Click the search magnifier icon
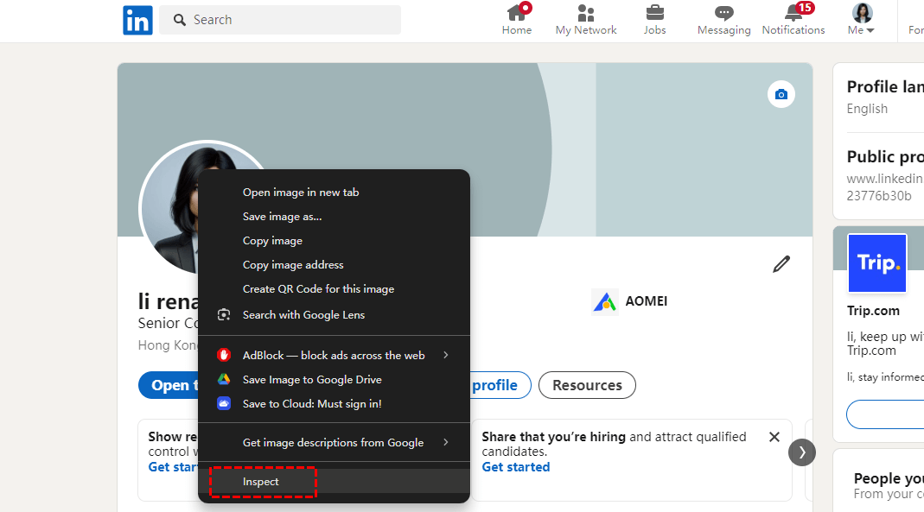Image resolution: width=924 pixels, height=512 pixels. click(x=180, y=20)
